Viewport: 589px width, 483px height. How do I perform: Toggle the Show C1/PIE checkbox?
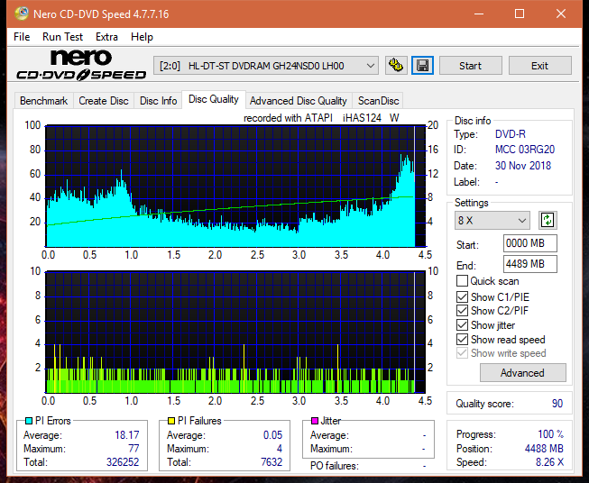462,296
